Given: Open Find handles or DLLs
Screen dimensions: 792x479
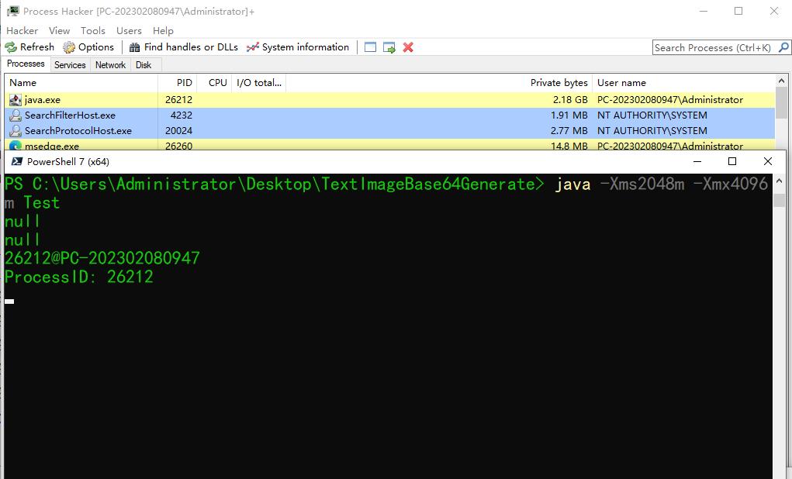Looking at the screenshot, I should [184, 47].
